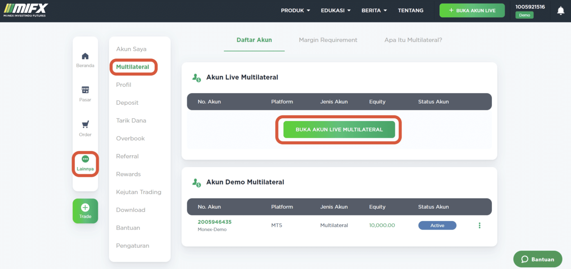Click the Monex-Demo server label
Screen dimensions: 571x269
point(212,229)
